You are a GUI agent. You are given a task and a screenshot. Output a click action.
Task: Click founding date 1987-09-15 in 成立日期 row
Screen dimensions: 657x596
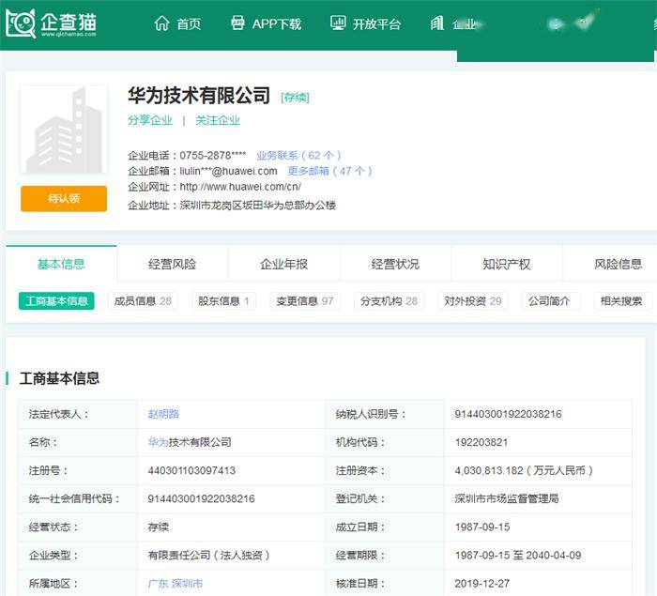482,527
